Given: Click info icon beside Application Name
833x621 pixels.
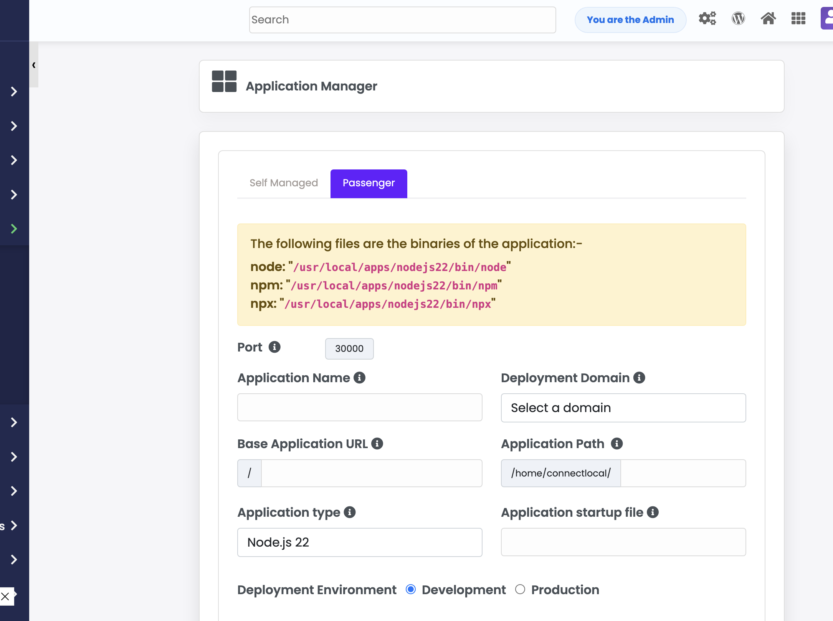Looking at the screenshot, I should 359,378.
